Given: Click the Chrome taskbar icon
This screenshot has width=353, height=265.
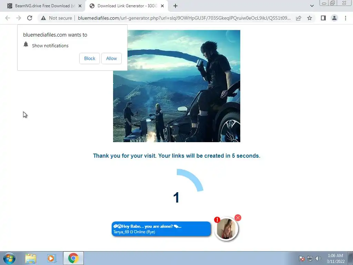Looking at the screenshot, I should click(73, 258).
